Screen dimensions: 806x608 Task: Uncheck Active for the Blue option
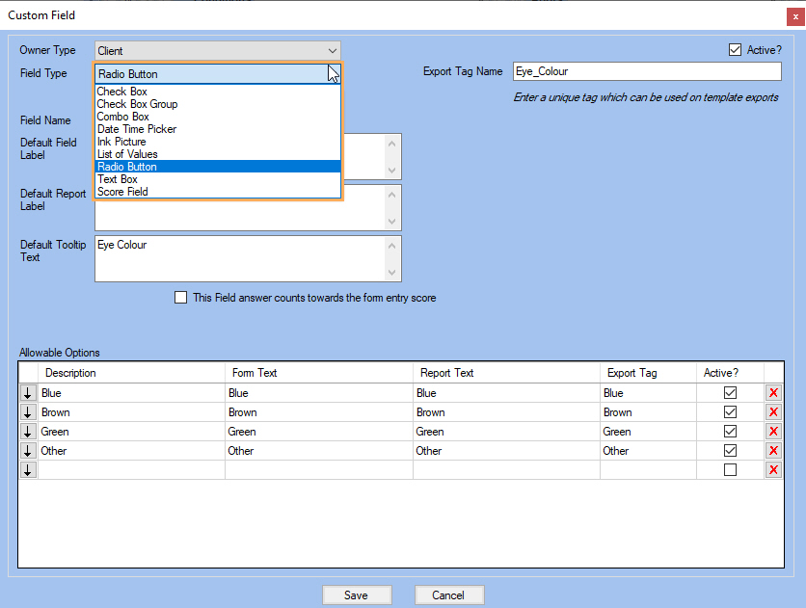(x=730, y=393)
